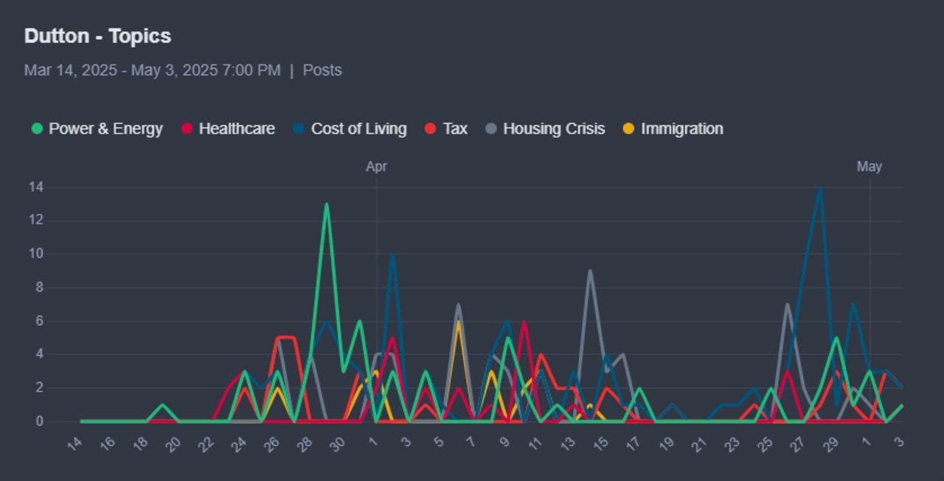Toggle the Healthcare legend entry

click(228, 128)
